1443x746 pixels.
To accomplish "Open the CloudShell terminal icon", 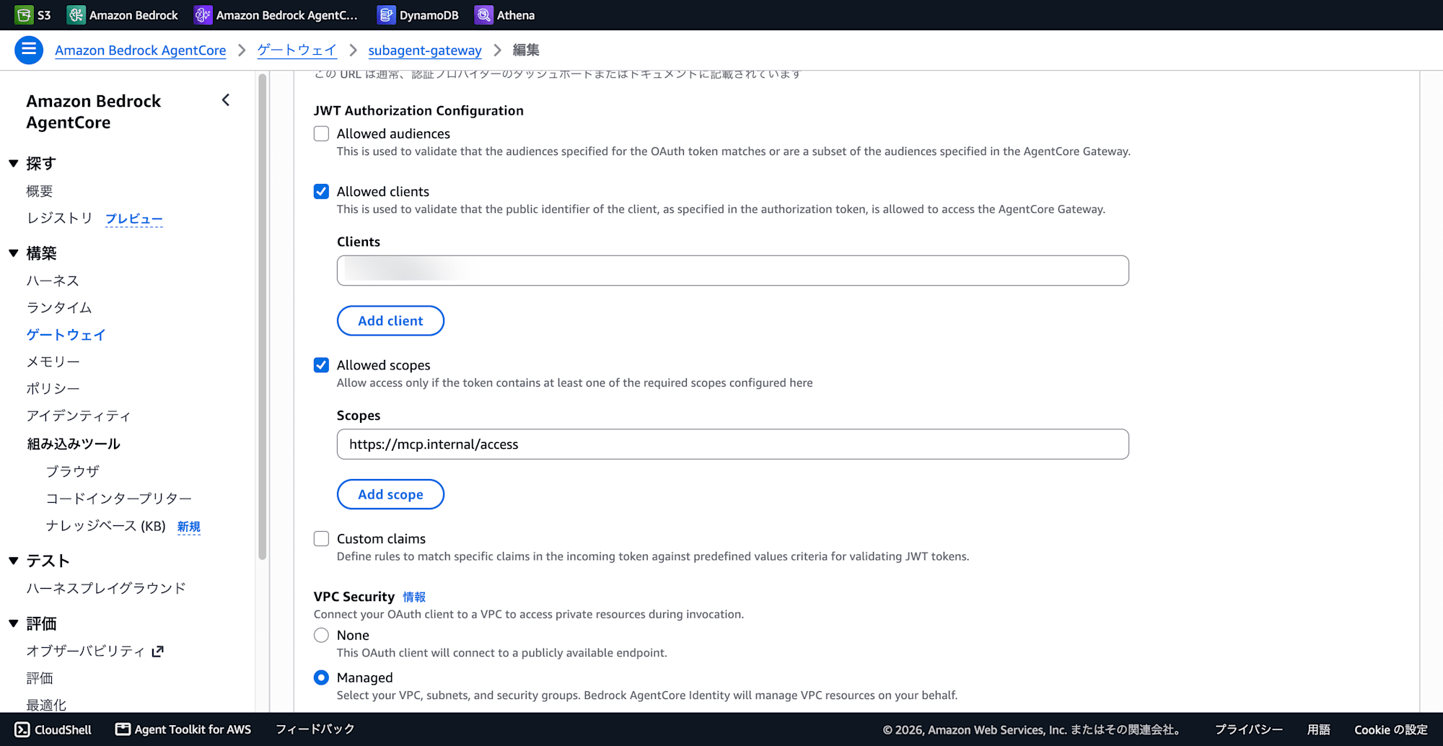I will (22, 729).
